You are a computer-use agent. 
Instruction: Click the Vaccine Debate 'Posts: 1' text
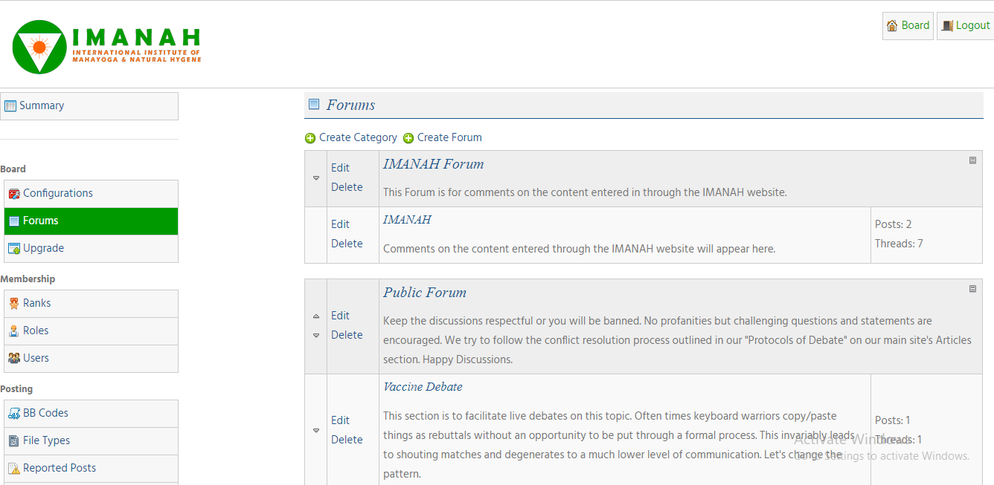(x=892, y=420)
